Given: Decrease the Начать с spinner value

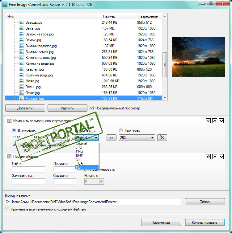Looking at the screenshot, I should pos(101,183).
